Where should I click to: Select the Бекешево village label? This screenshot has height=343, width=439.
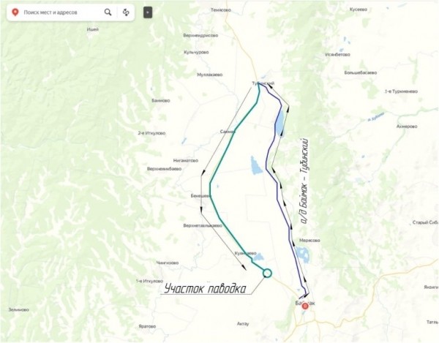point(200,196)
